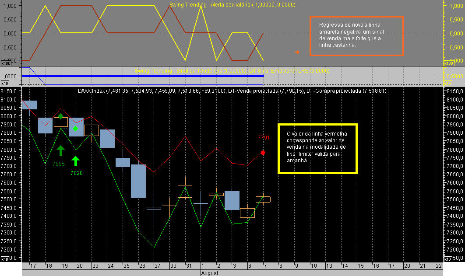Select the red sell dot next to 7791
Viewport: 465px width, 276px height.
263,152
